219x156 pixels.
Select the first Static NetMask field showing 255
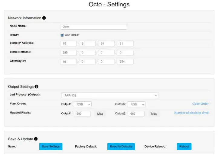coord(68,53)
